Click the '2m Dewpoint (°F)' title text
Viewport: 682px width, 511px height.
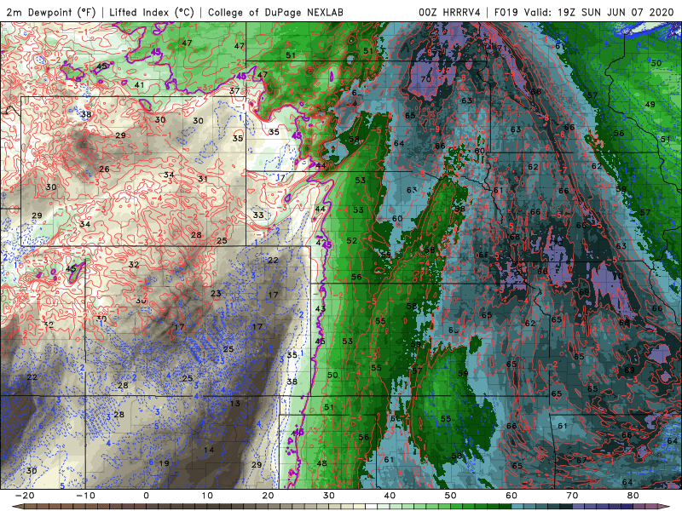pos(51,13)
